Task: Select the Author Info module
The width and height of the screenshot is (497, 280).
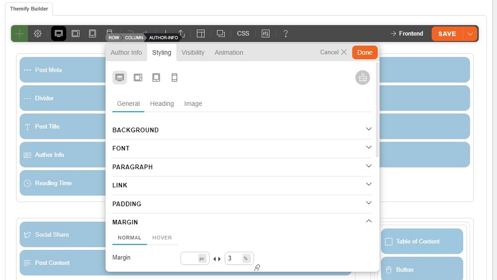Action: point(63,155)
